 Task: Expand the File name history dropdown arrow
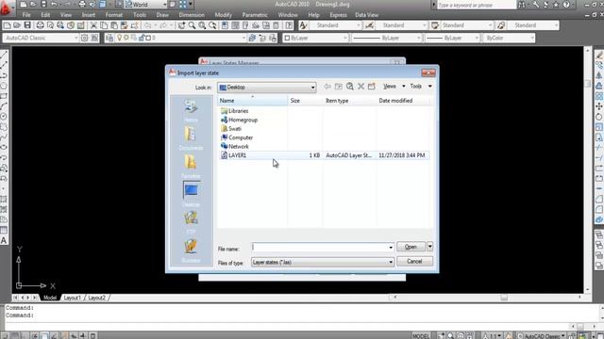391,247
